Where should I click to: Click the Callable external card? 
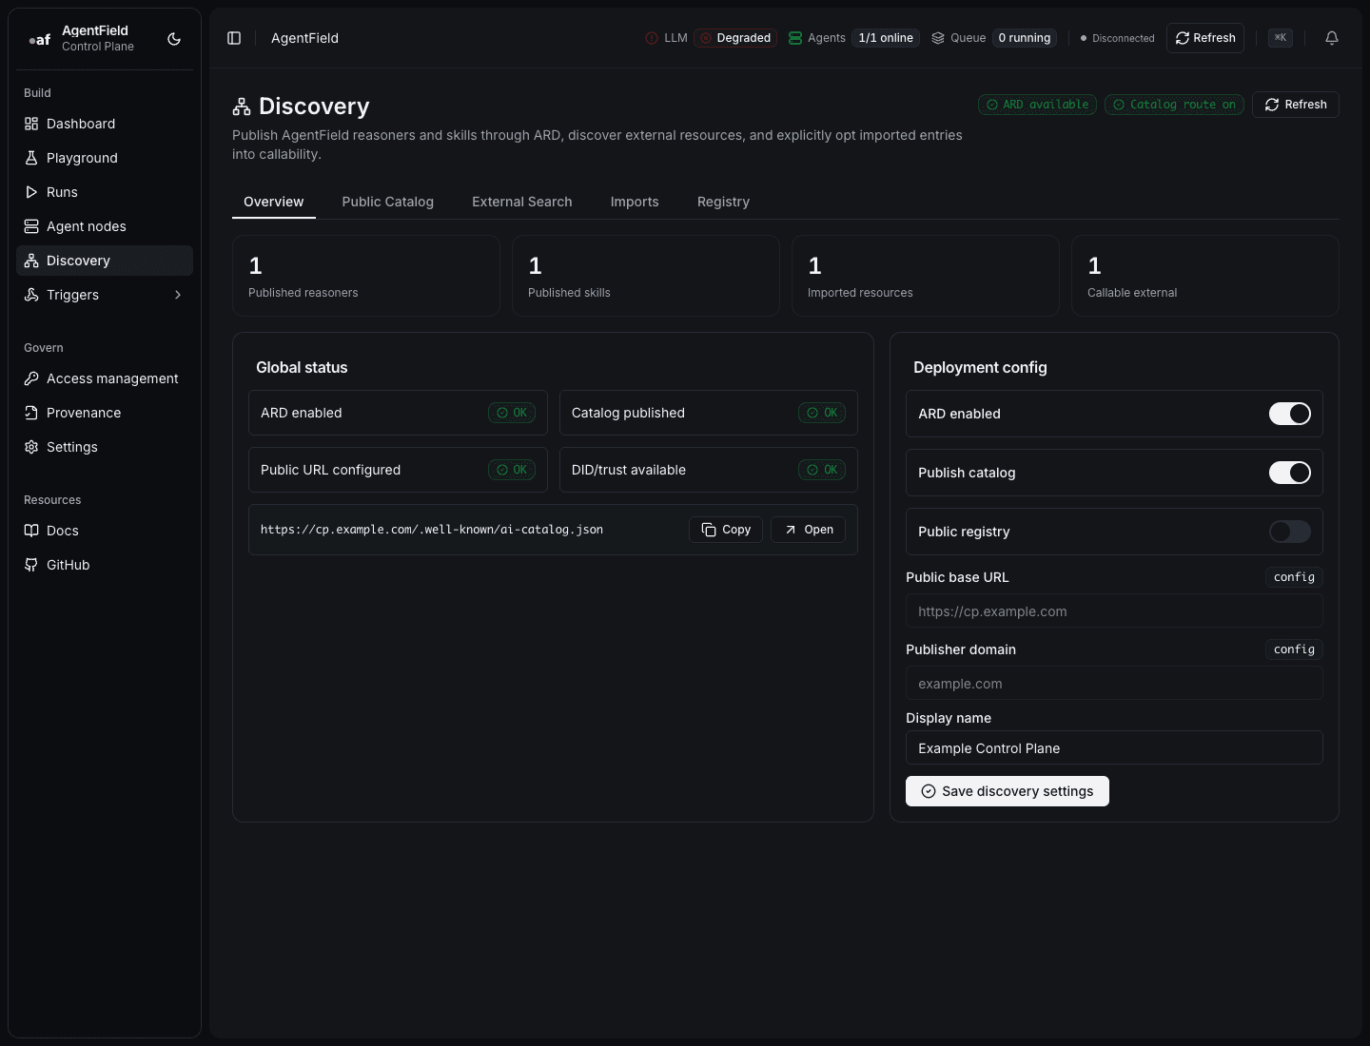(1205, 276)
